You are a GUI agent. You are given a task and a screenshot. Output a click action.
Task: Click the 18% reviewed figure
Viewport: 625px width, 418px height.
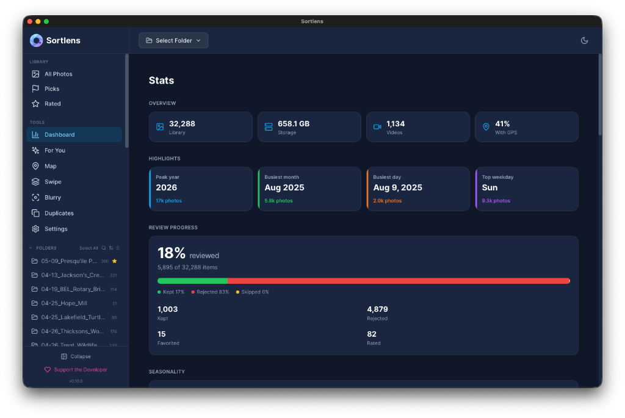(188, 253)
